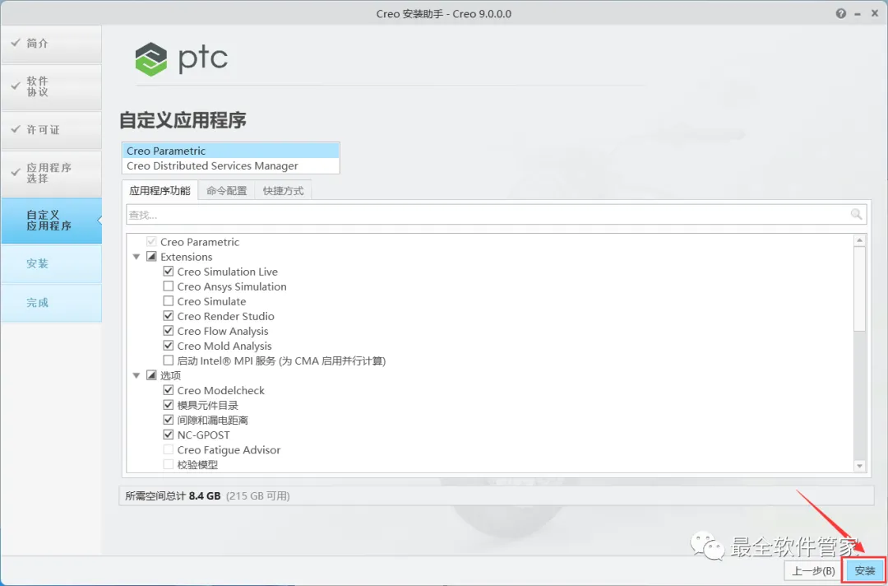Toggle the Extensions group checkbox

click(151, 257)
